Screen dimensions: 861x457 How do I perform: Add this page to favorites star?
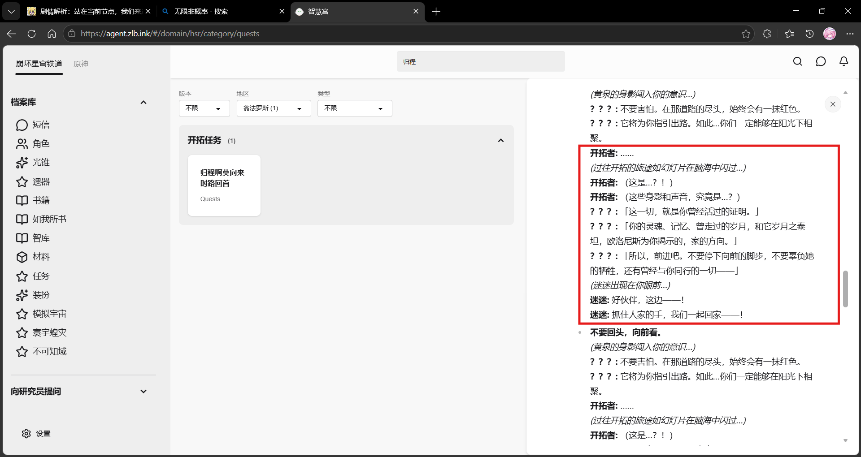[746, 34]
